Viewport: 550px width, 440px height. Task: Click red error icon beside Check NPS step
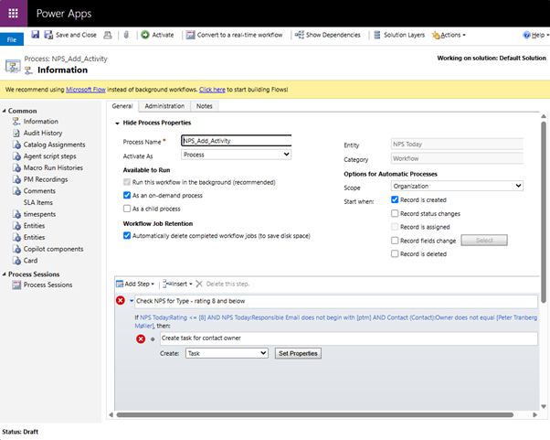click(x=121, y=301)
